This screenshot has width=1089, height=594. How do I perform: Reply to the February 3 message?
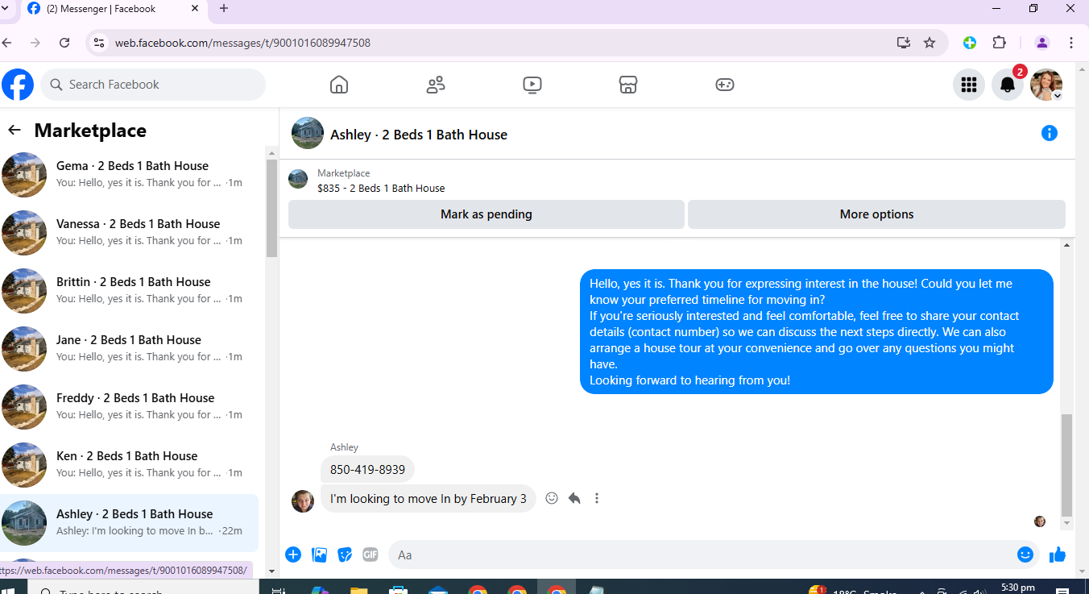tap(574, 498)
